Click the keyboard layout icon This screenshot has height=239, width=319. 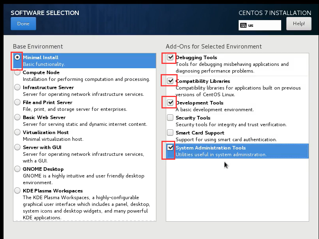point(243,25)
